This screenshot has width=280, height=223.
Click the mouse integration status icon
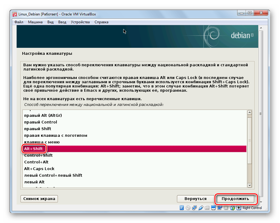point(232,208)
